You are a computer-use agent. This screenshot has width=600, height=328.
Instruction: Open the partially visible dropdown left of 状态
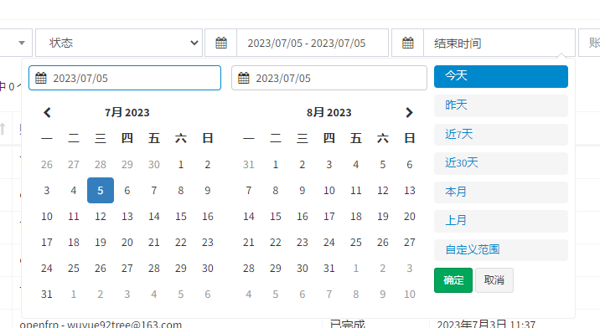click(x=16, y=43)
